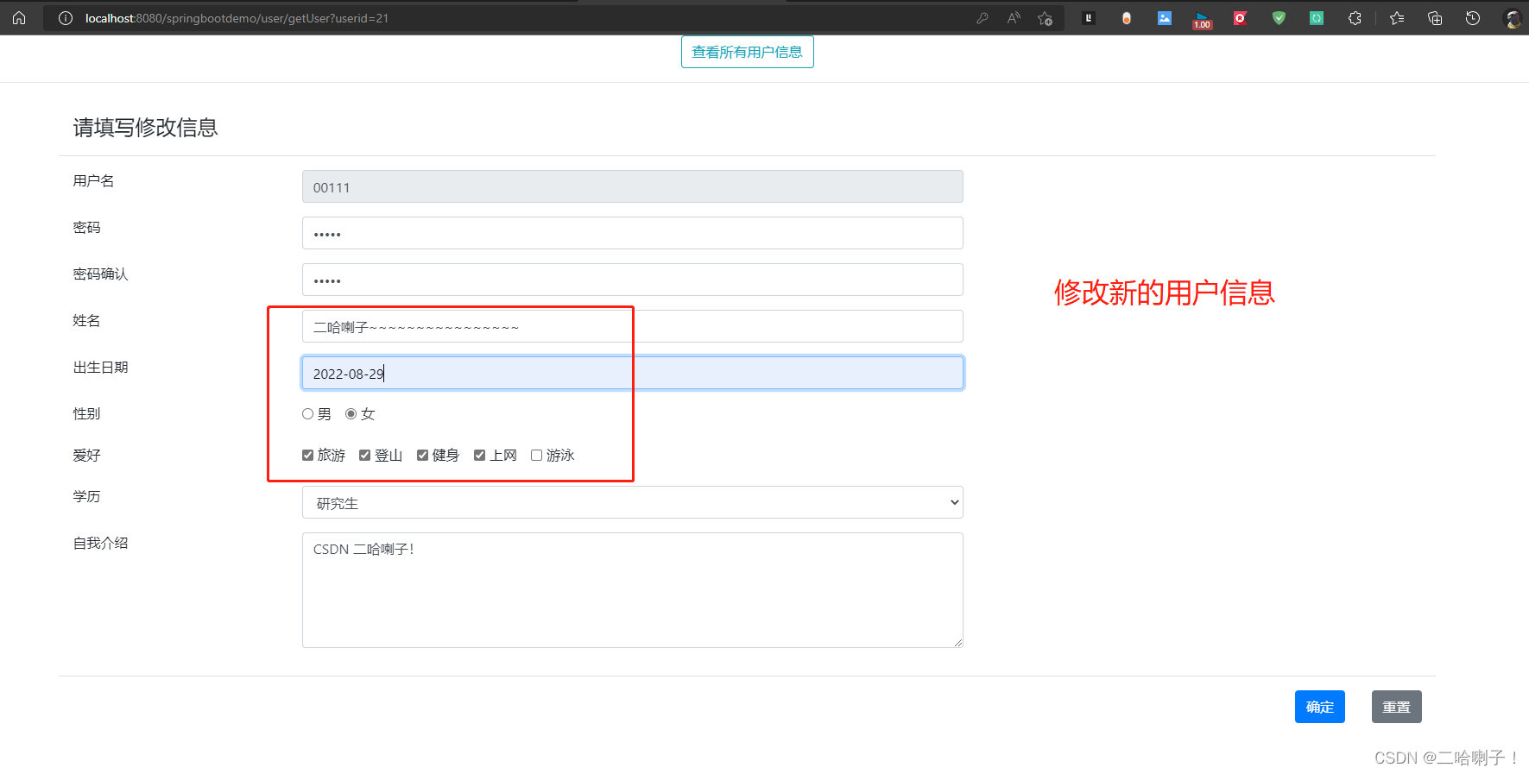Image resolution: width=1529 pixels, height=774 pixels.
Task: Check the 游泳 hobby checkbox
Action: pyautogui.click(x=536, y=456)
